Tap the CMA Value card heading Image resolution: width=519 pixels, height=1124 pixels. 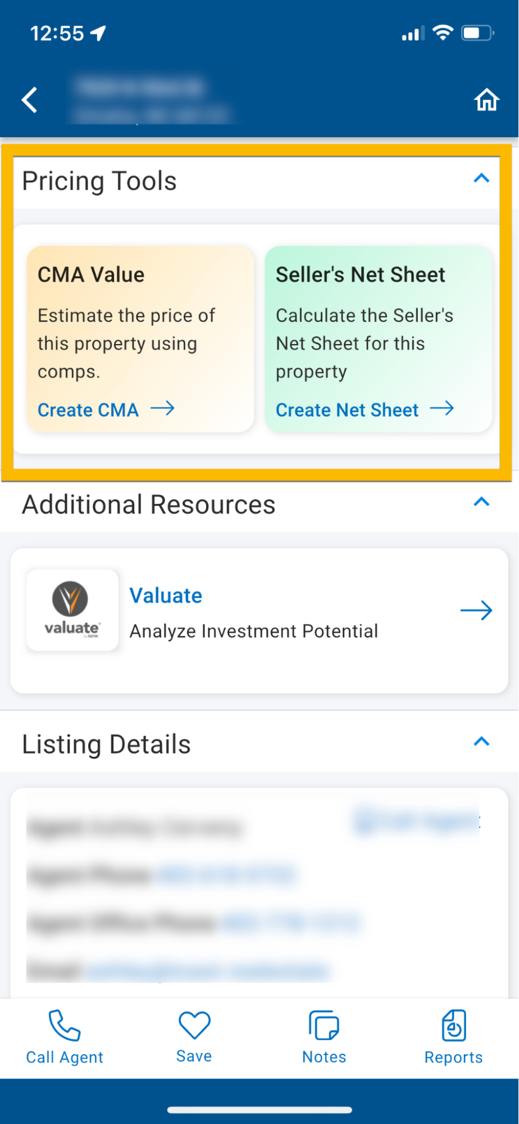pos(91,275)
